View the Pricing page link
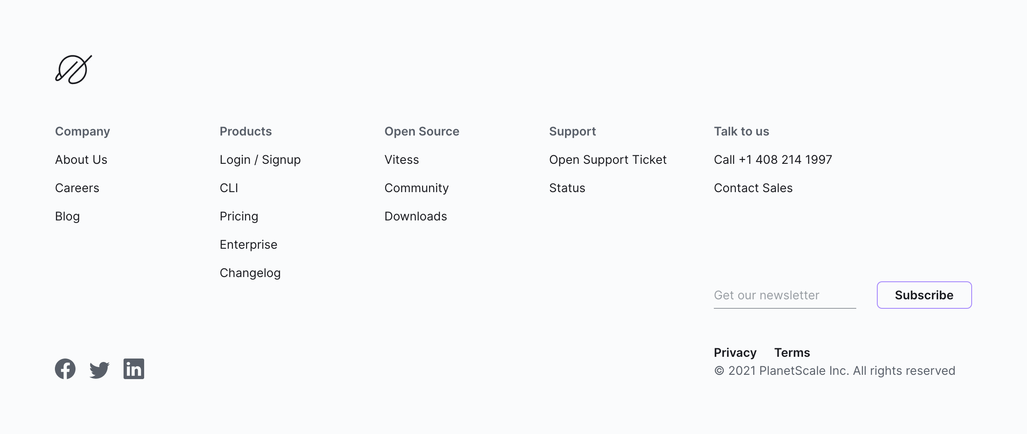 click(239, 216)
